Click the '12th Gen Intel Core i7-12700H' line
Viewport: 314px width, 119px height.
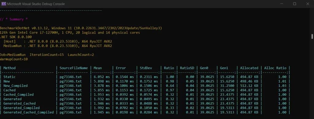click(70, 32)
